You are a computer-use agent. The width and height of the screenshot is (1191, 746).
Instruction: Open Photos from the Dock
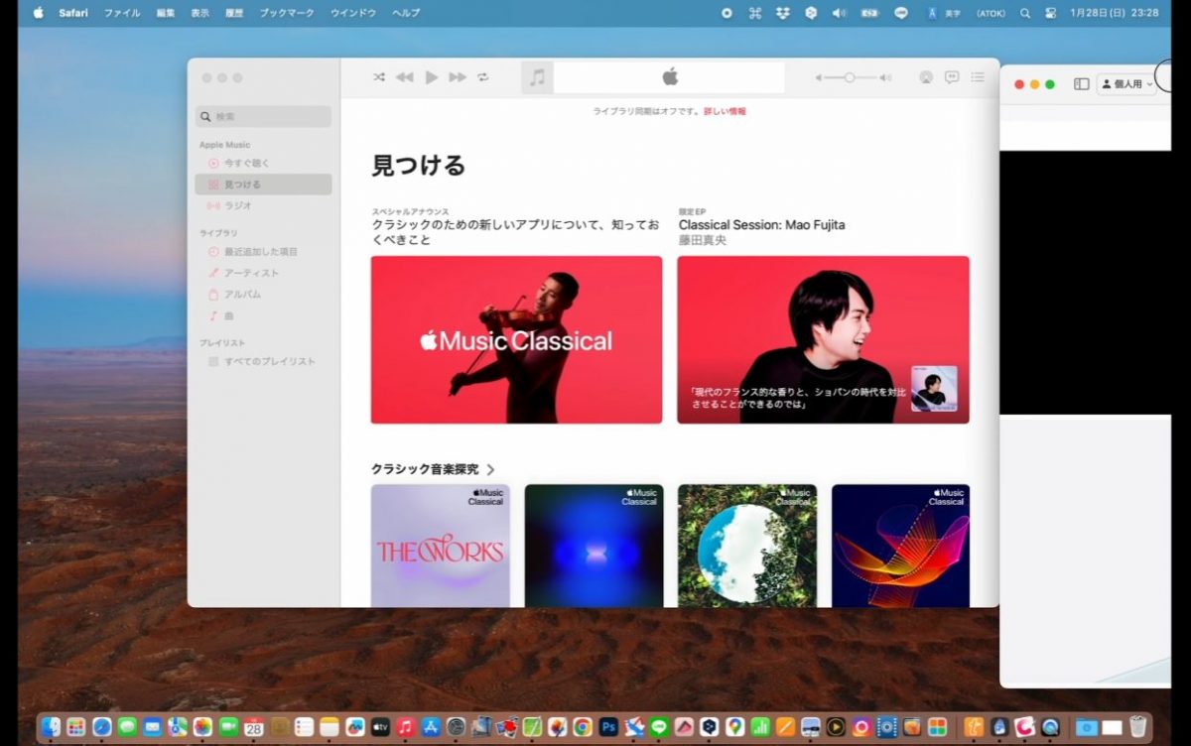202,727
